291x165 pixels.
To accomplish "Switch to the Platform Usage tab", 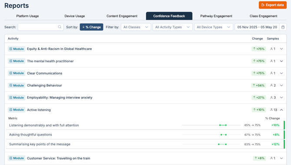I will 27,16.
